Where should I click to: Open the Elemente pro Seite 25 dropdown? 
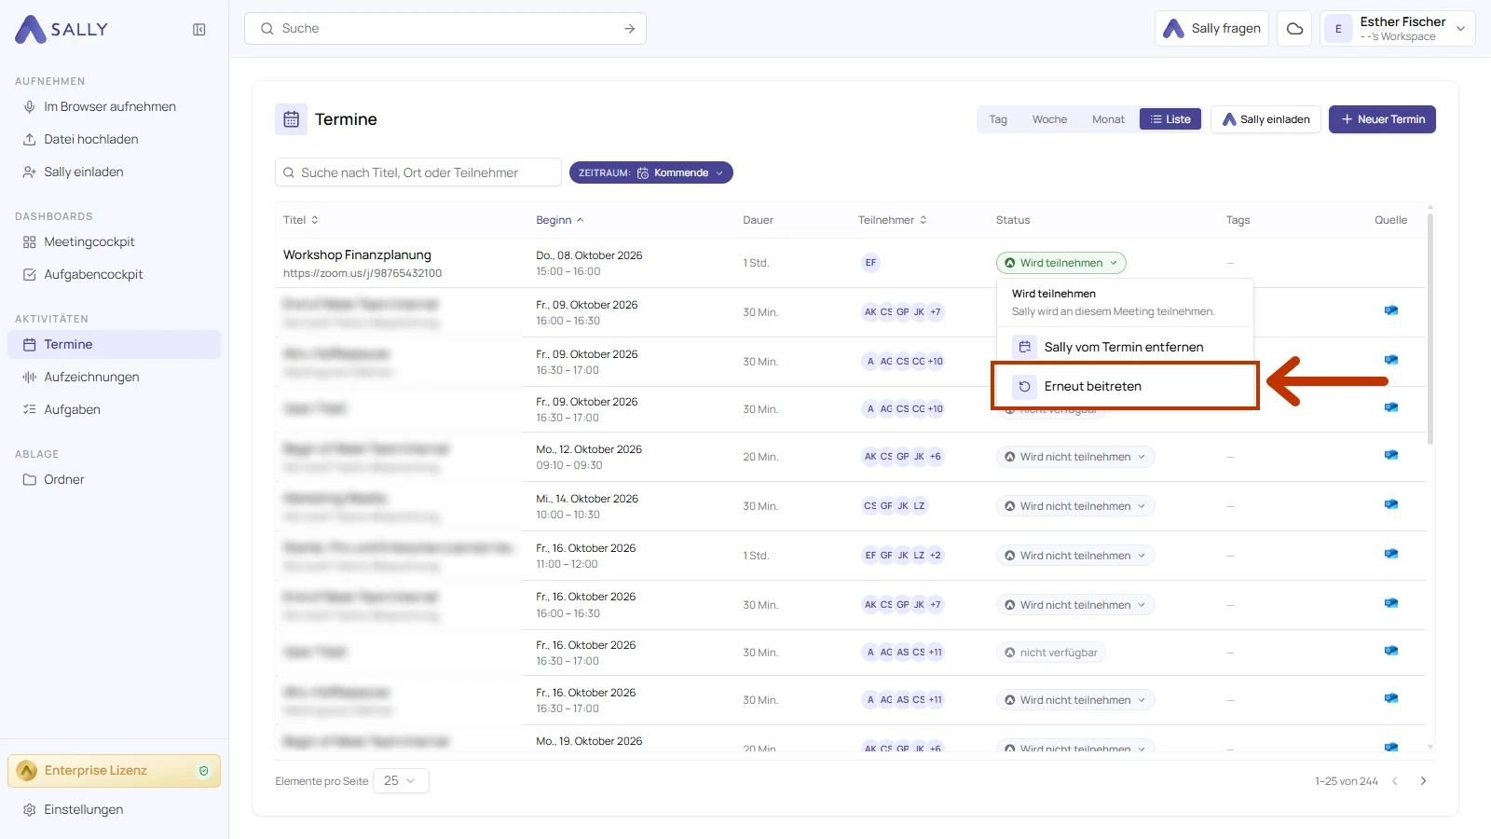click(x=401, y=781)
